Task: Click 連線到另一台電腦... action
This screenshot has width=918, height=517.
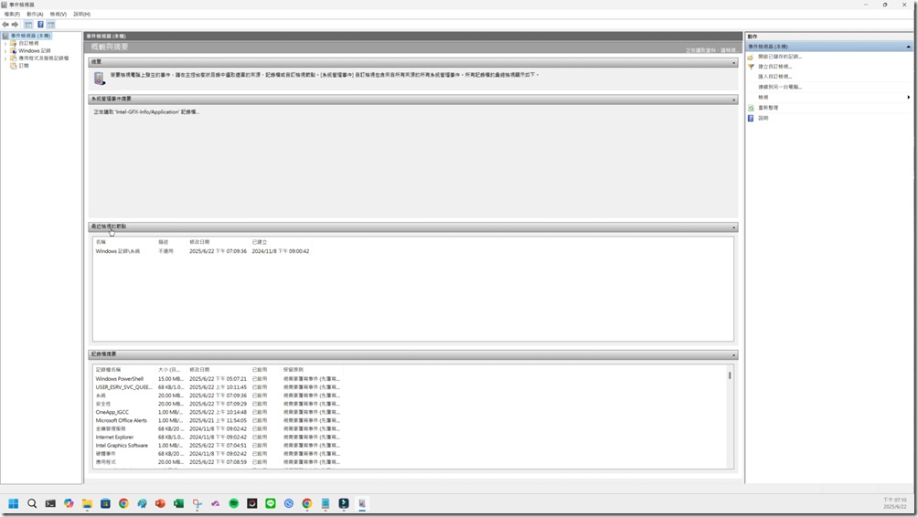Action: (780, 87)
